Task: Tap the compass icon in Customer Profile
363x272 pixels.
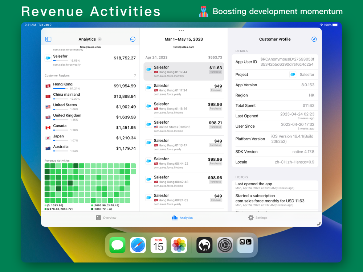Action: pos(314,39)
